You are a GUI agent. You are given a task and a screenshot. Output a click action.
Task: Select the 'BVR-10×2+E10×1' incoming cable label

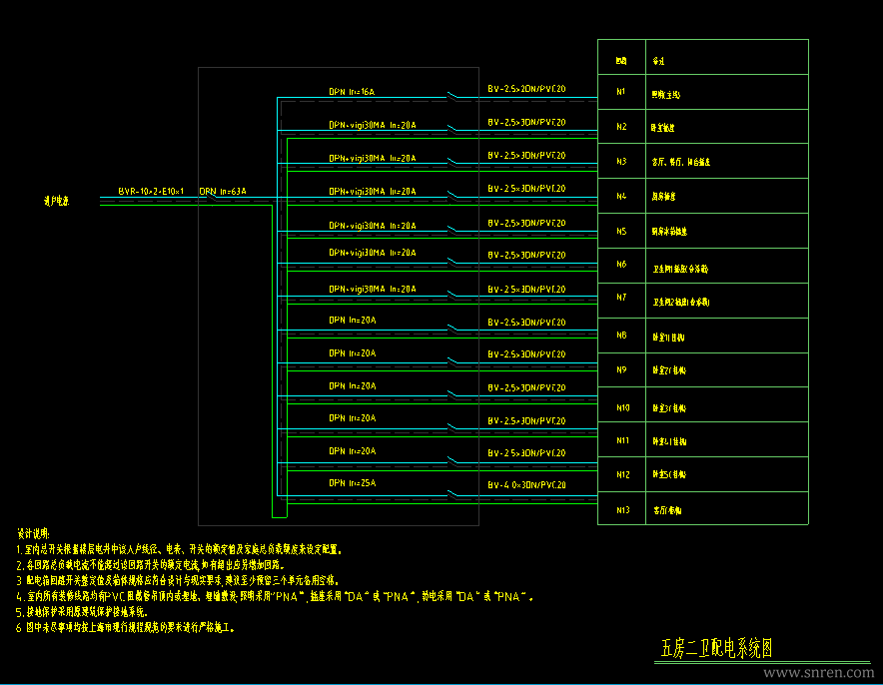(x=151, y=192)
